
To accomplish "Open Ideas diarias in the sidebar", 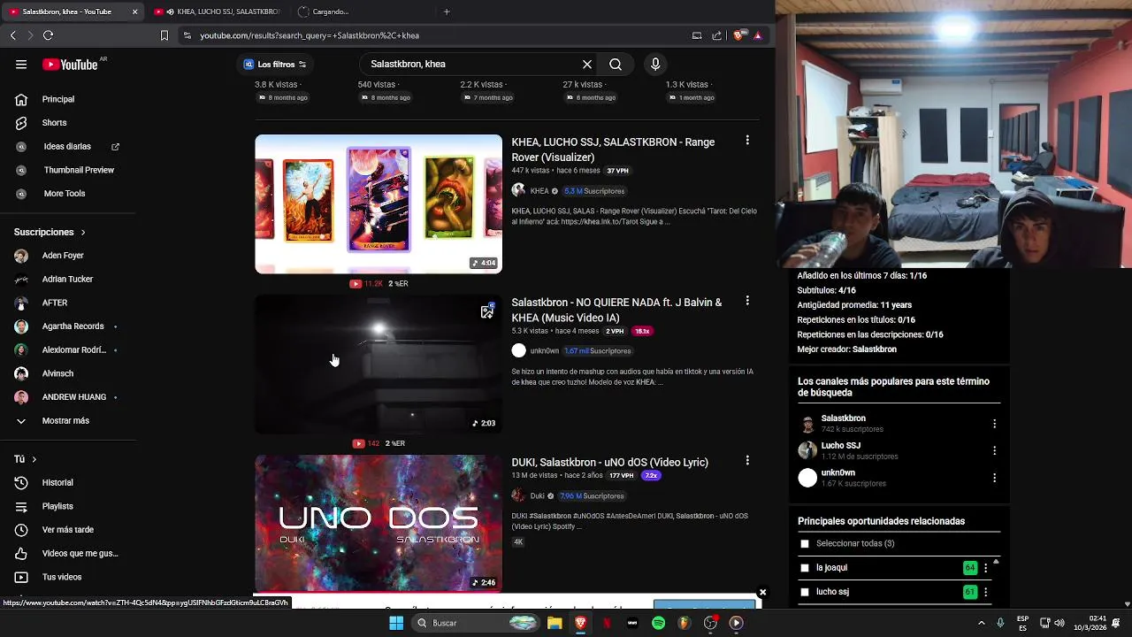I will pyautogui.click(x=66, y=146).
